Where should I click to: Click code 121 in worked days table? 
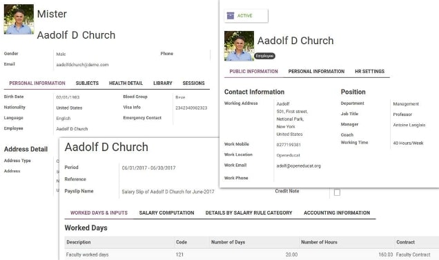179,254
